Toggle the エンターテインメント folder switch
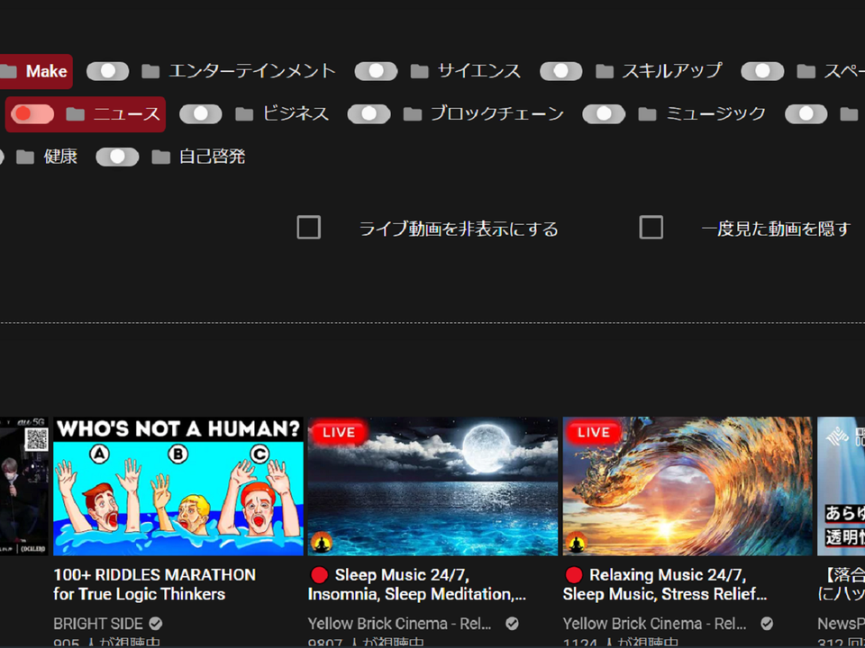The width and height of the screenshot is (865, 648). click(107, 71)
